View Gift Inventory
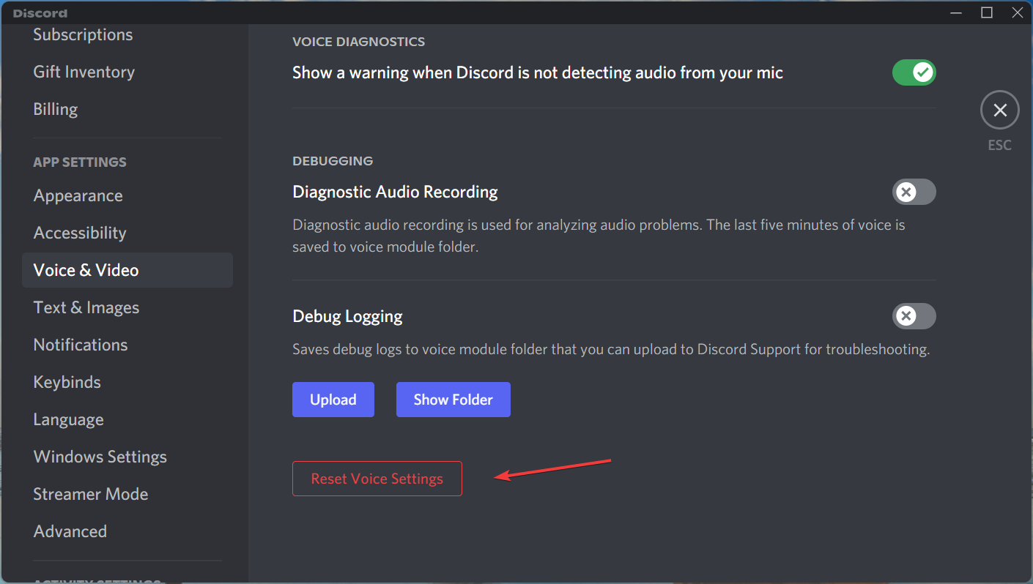The width and height of the screenshot is (1033, 584). (84, 72)
